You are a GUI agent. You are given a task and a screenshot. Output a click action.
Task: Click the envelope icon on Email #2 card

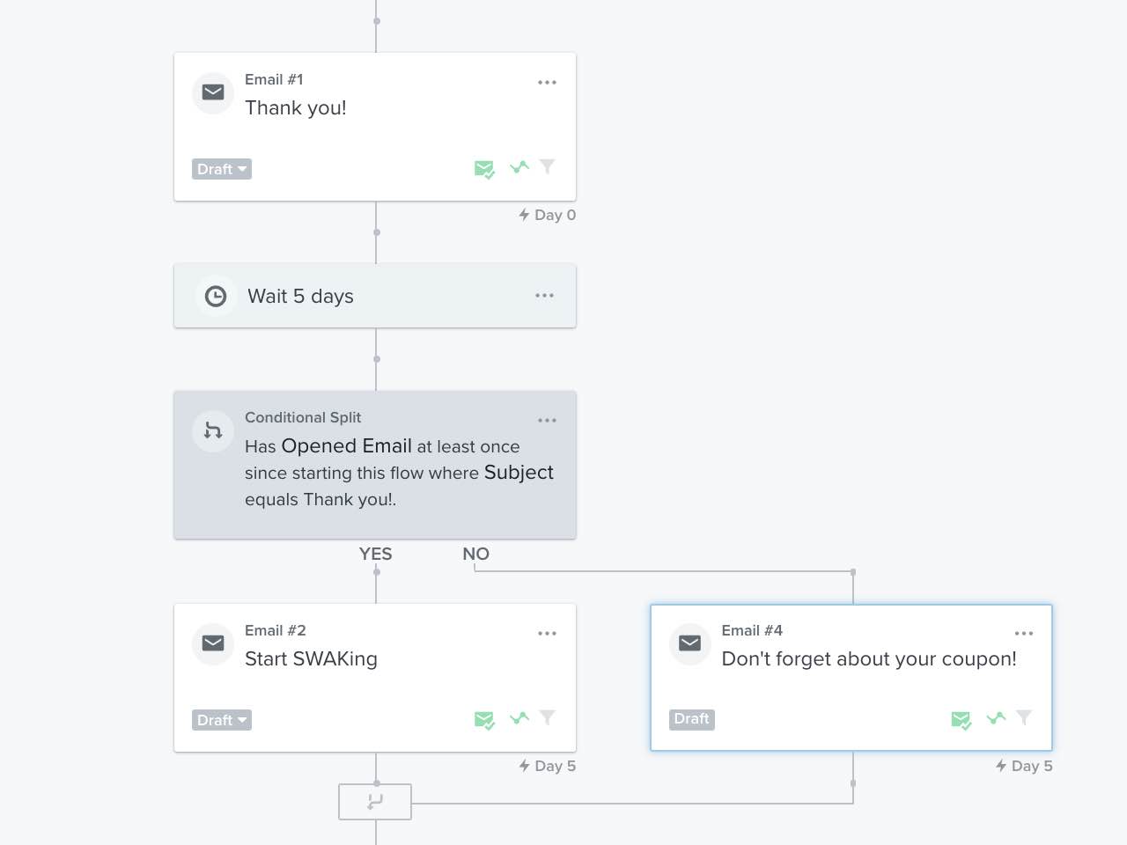tap(212, 643)
